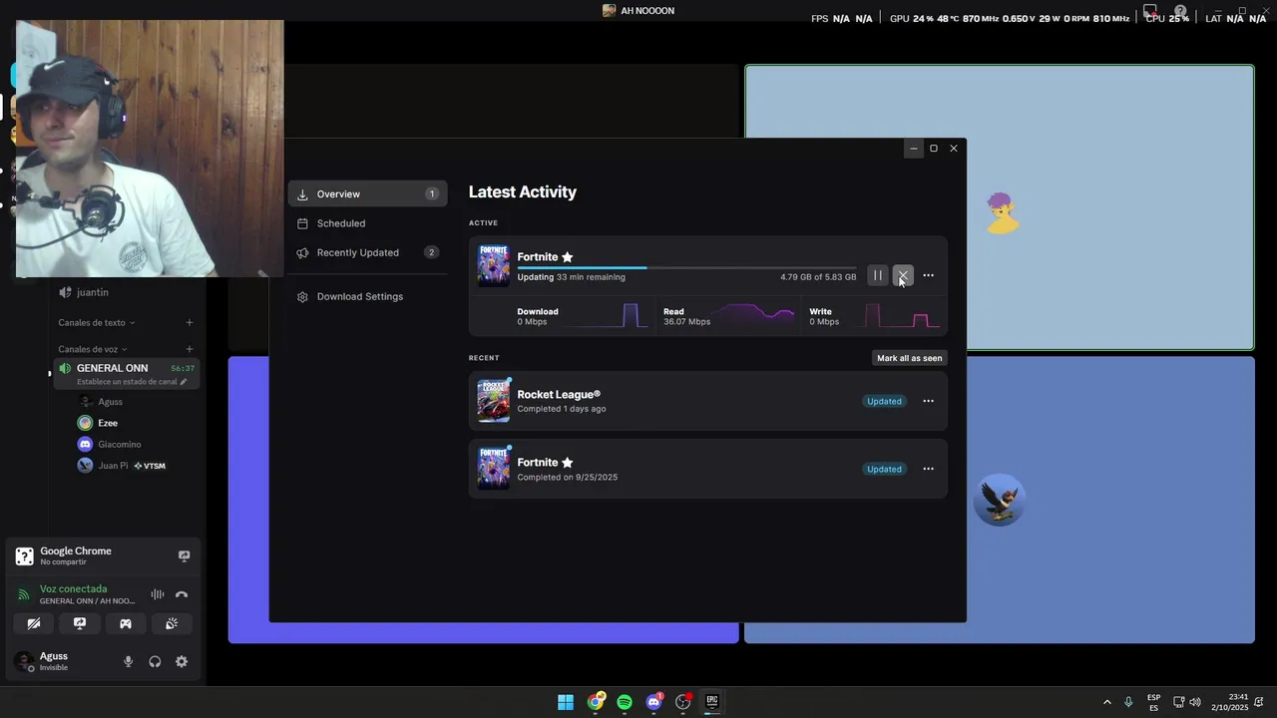This screenshot has width=1277, height=718.
Task: Click the eagle avatar participant tile in Discord call
Action: tap(999, 500)
